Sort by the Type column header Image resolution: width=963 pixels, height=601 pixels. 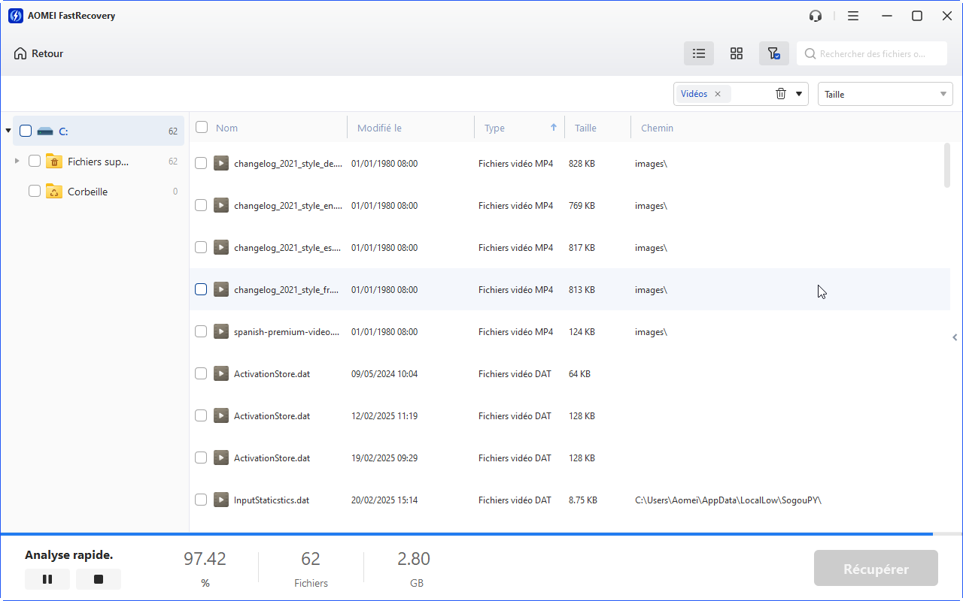tap(495, 128)
